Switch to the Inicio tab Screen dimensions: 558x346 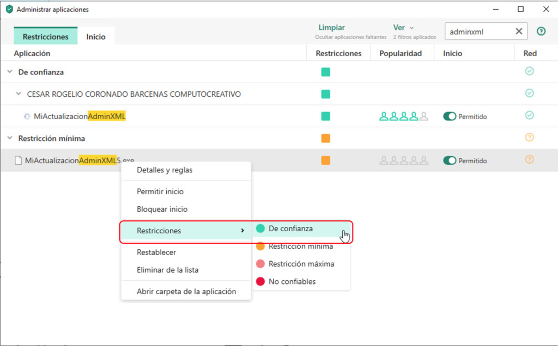coord(96,37)
